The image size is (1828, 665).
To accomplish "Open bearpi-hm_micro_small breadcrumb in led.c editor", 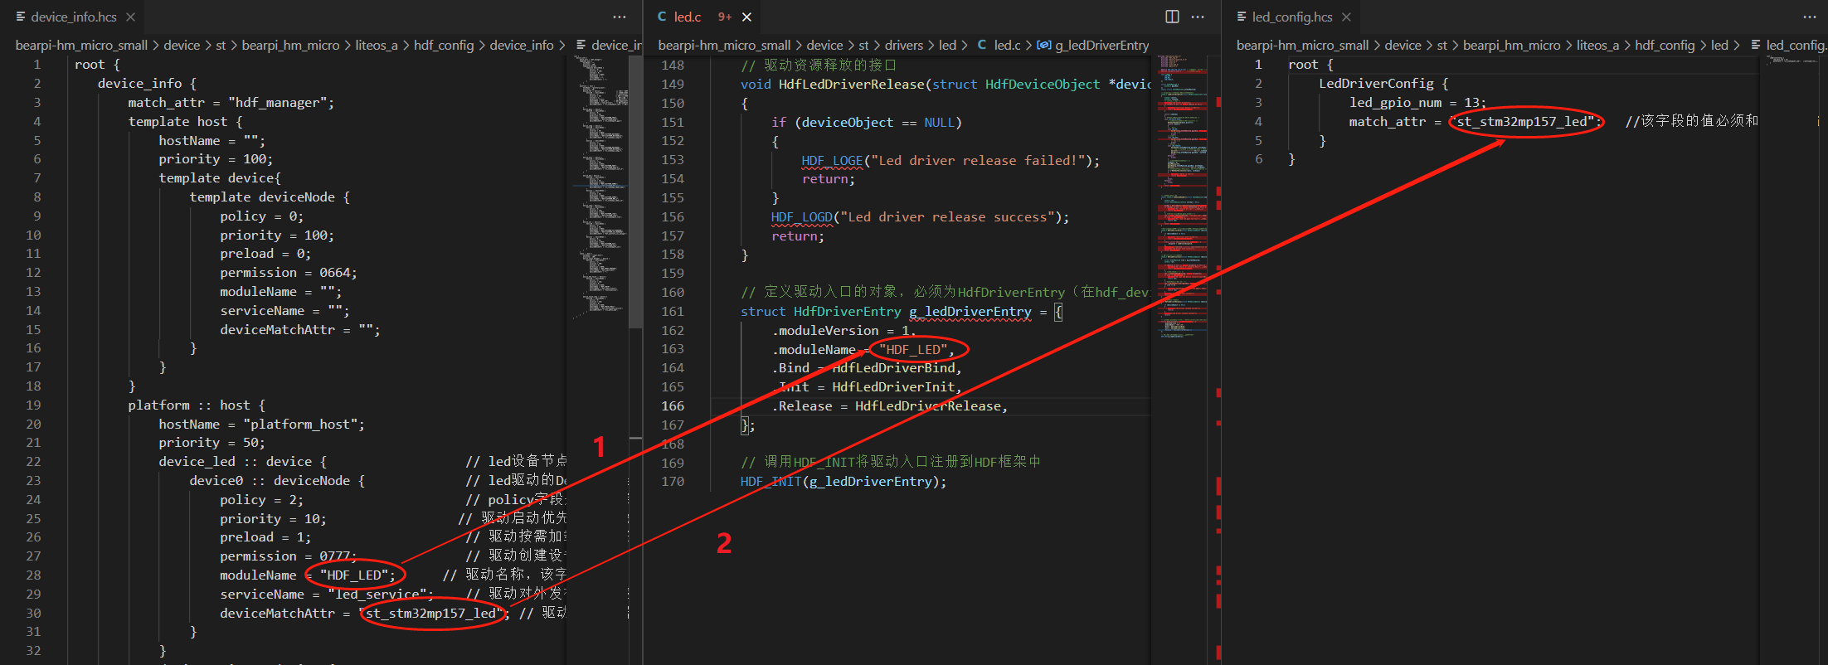I will click(x=724, y=45).
